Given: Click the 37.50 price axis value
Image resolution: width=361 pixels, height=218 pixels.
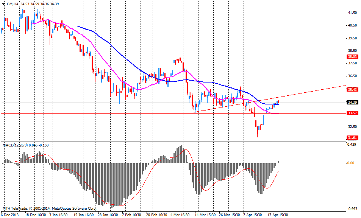Looking at the screenshot, I should pos(352,63).
